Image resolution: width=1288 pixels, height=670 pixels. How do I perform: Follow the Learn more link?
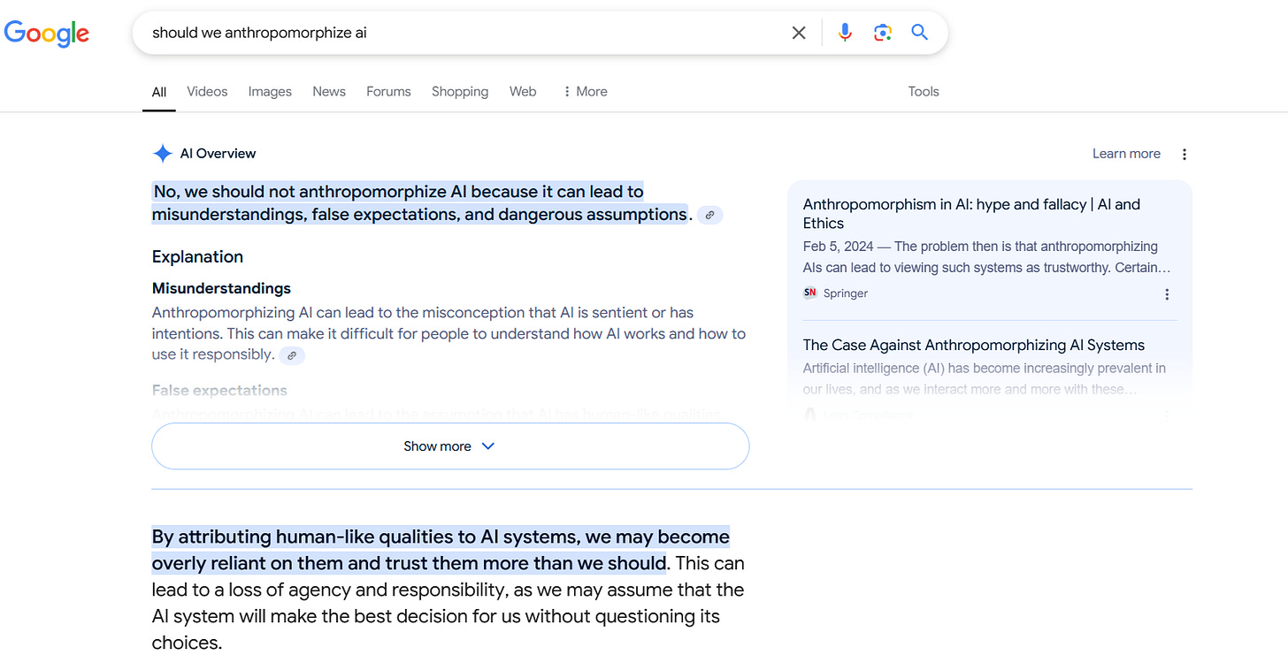point(1126,154)
